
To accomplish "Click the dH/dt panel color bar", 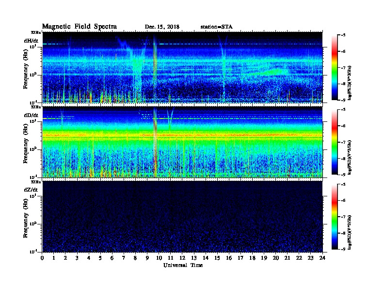I will [335, 68].
